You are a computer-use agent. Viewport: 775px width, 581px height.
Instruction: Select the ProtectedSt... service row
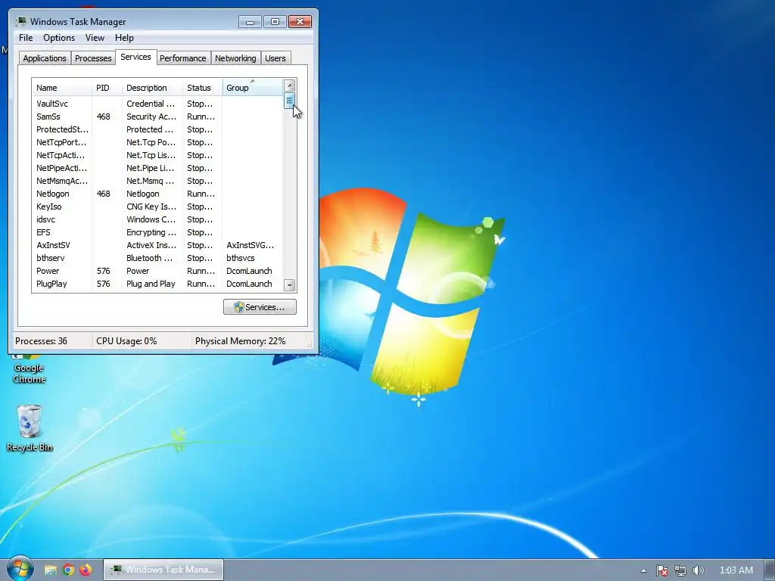157,129
